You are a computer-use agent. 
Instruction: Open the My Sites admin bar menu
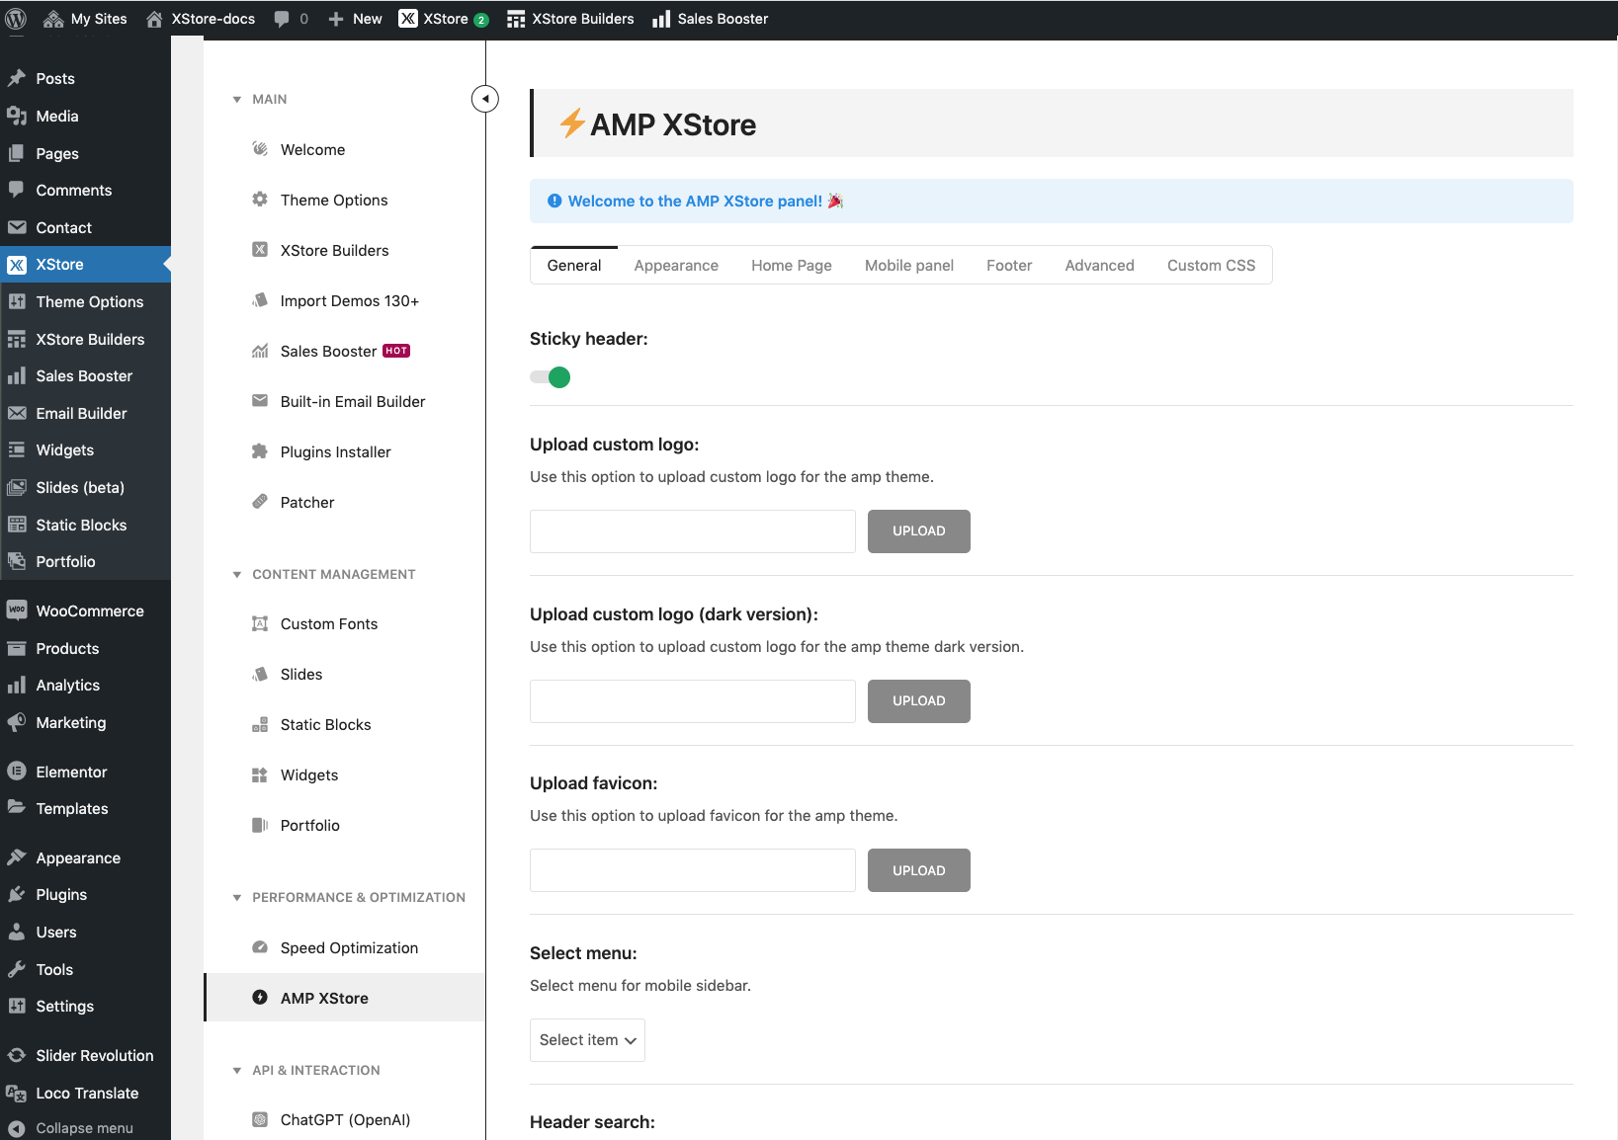(86, 19)
